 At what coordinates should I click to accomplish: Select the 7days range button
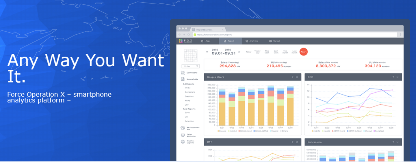(304, 52)
